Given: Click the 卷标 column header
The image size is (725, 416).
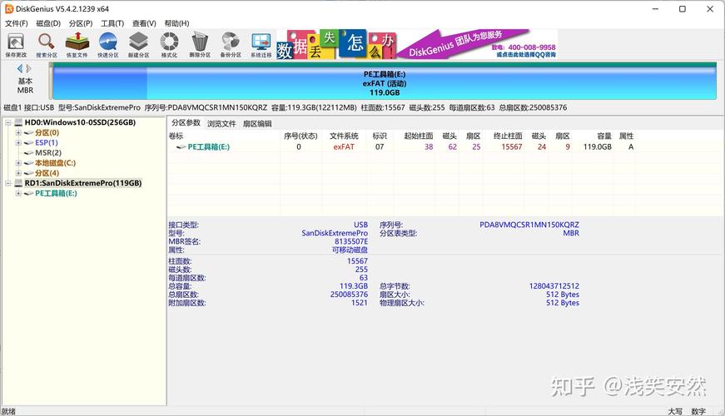Looking at the screenshot, I should (x=176, y=136).
